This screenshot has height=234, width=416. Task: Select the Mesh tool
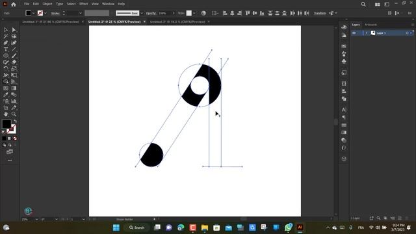click(6, 88)
